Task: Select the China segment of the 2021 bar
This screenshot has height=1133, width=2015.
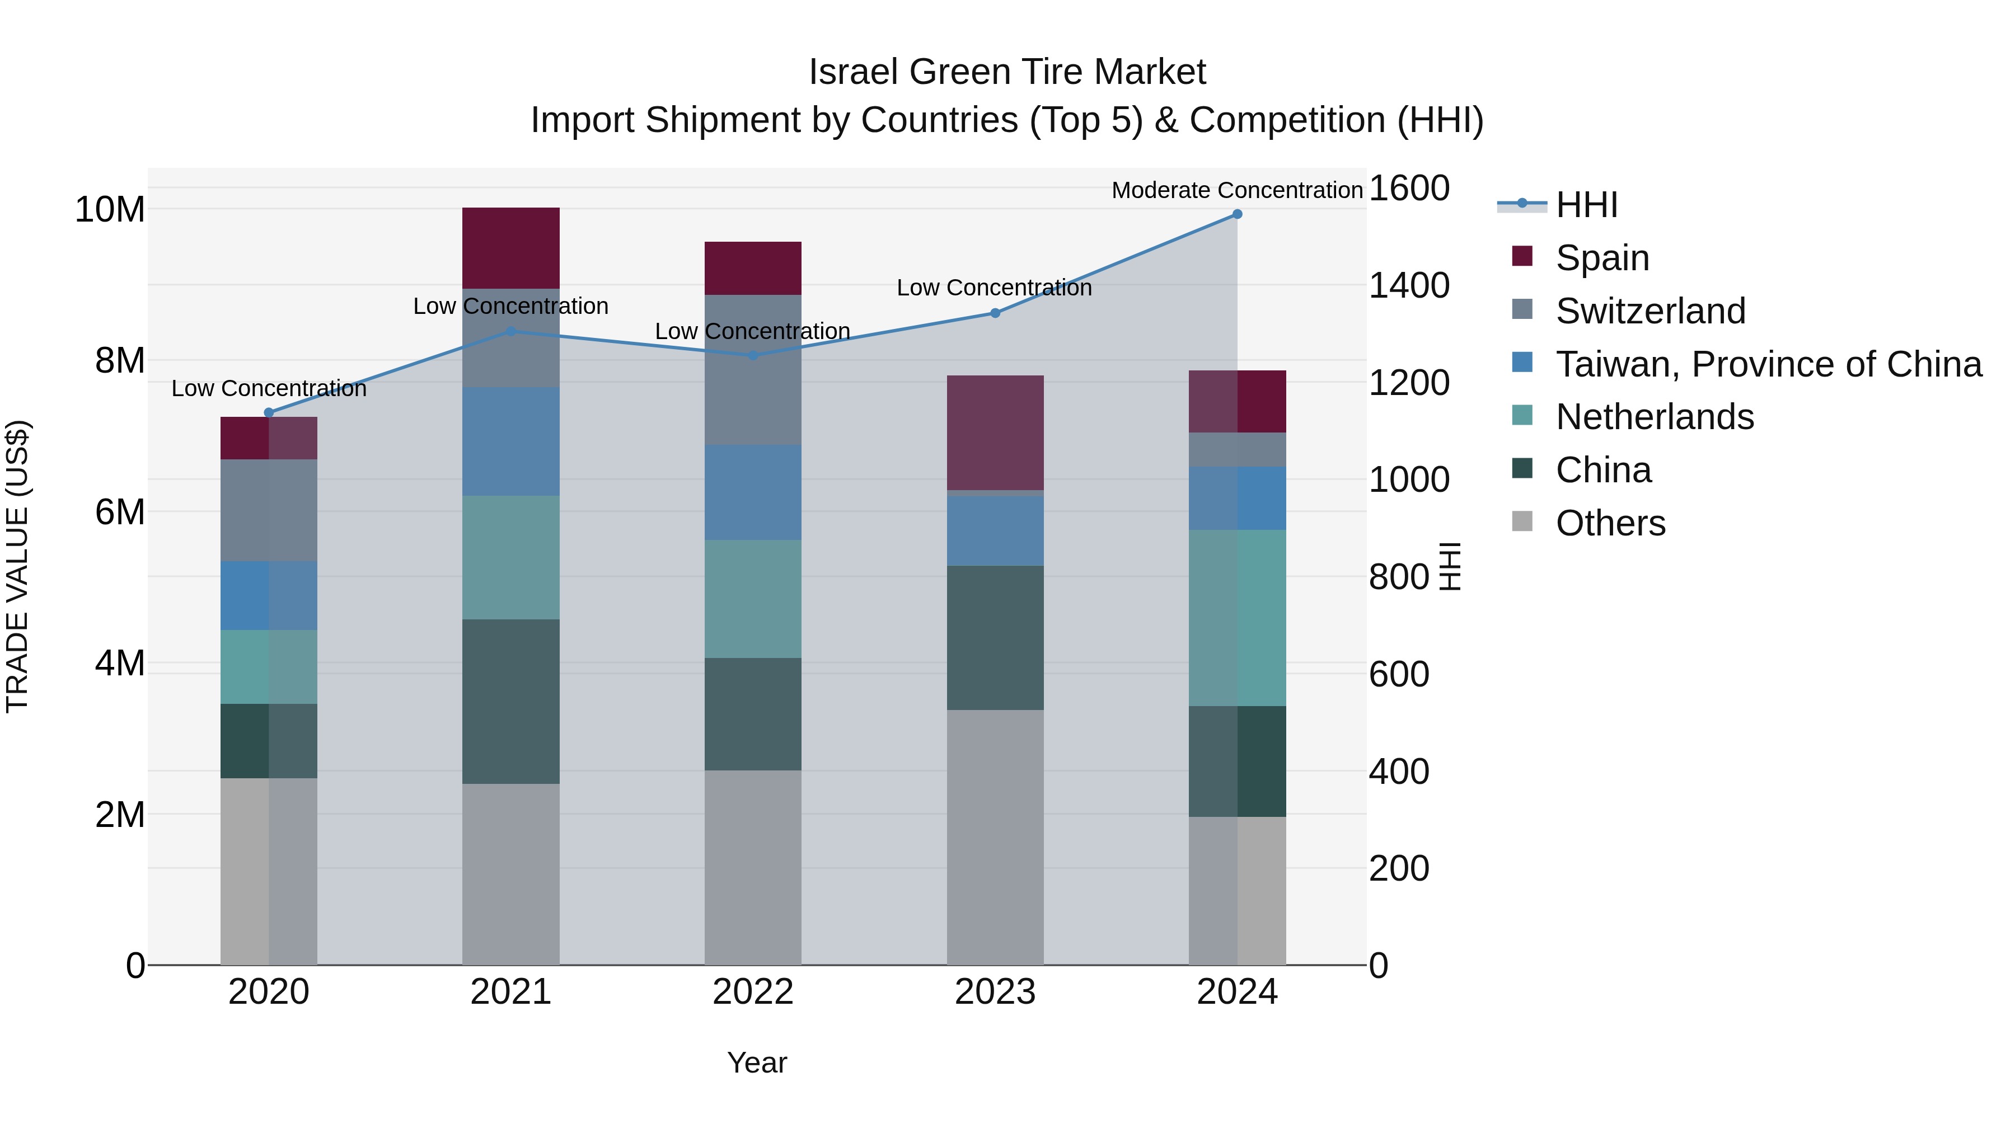Action: [x=511, y=702]
